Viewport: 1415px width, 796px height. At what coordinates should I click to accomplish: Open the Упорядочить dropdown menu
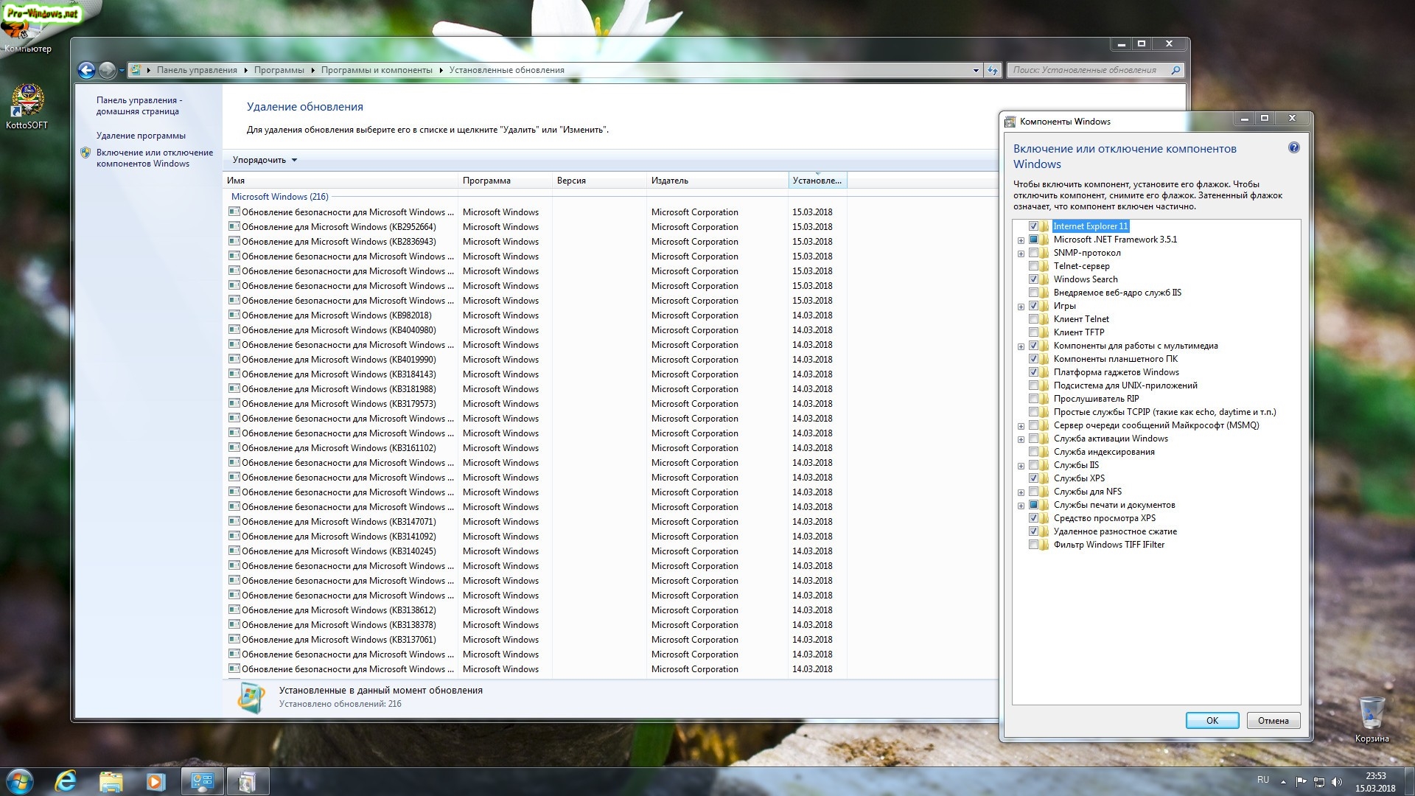tap(265, 160)
